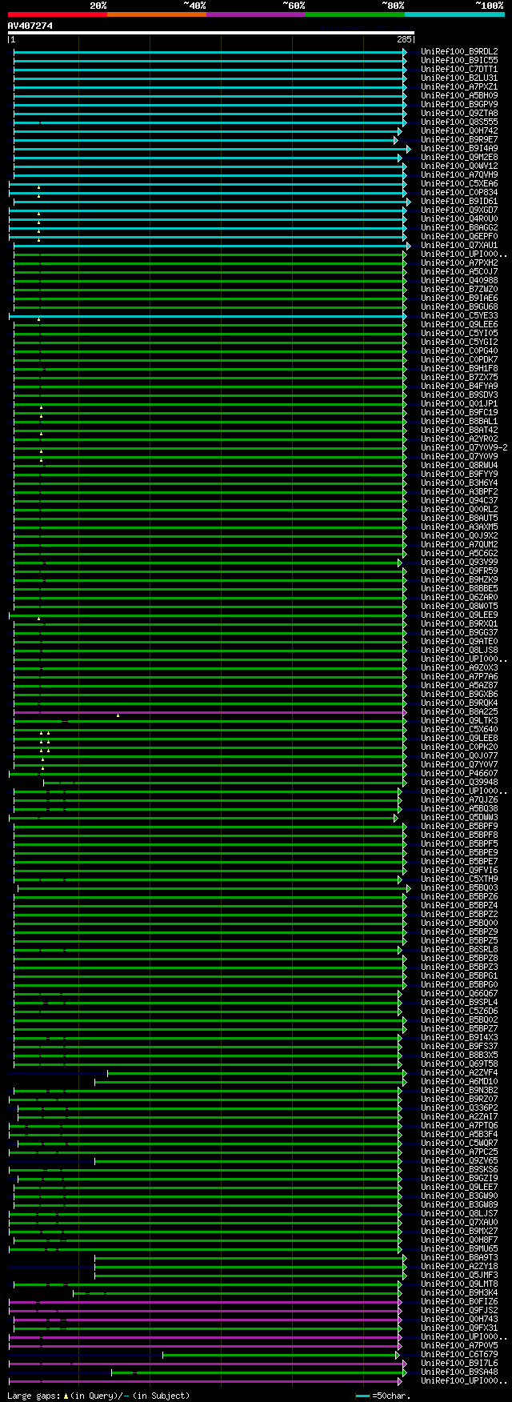The image size is (512, 1402).
Task: Click hit label UniRef100_Q40988
Action: click(459, 280)
